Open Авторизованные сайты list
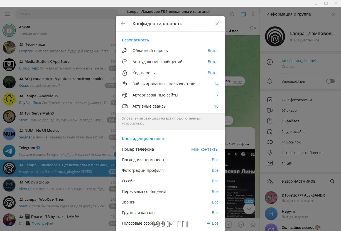The width and height of the screenshot is (341, 231). (170, 95)
